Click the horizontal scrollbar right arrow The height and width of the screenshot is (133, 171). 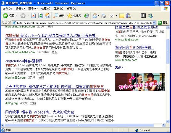click(164, 125)
